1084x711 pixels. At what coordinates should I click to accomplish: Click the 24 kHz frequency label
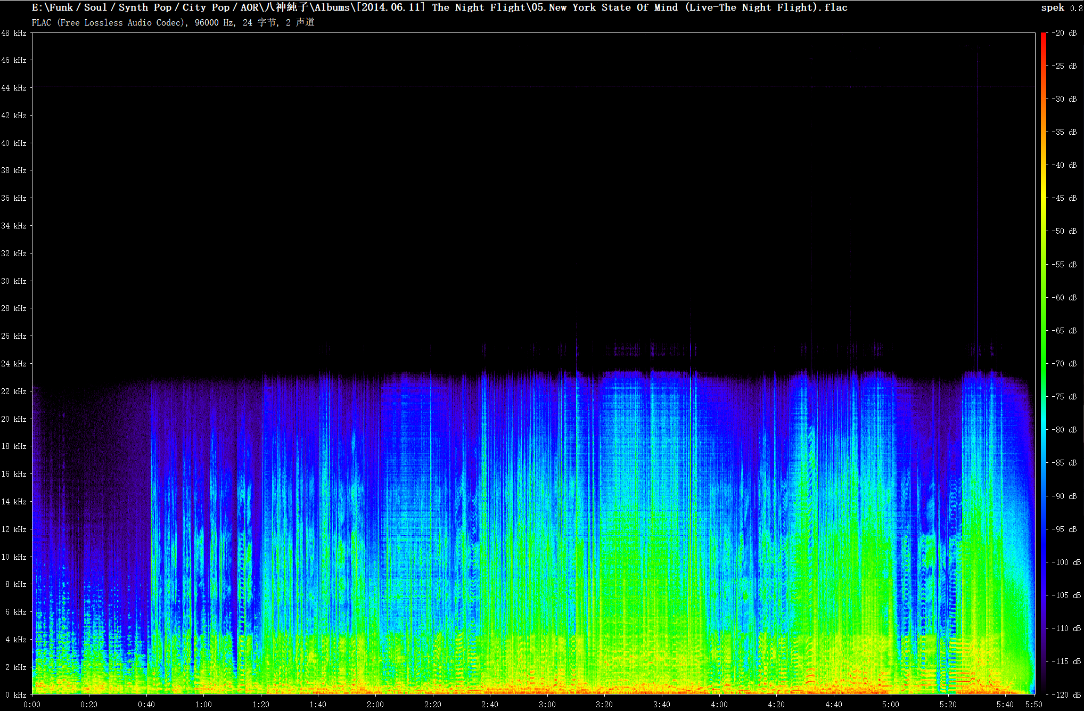14,364
